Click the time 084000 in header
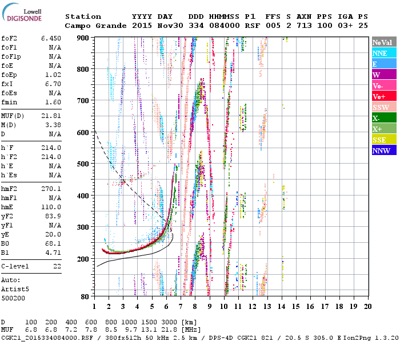This screenshot has height=342, width=400. pyautogui.click(x=225, y=26)
